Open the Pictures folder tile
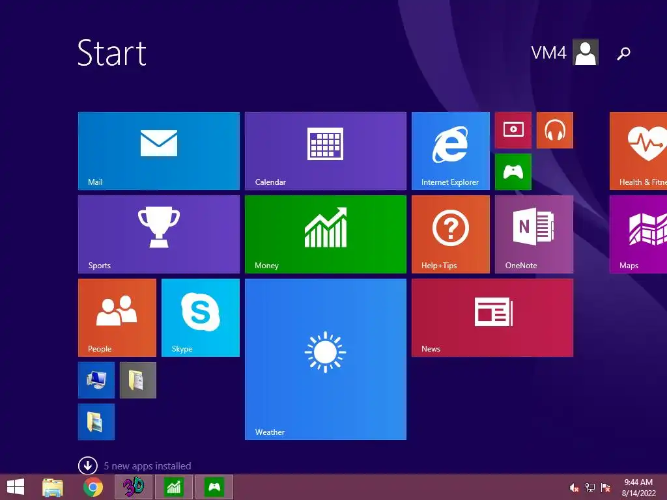This screenshot has width=667, height=500. click(96, 422)
